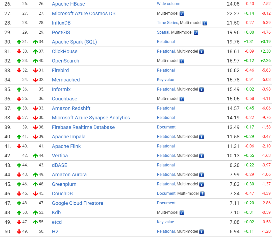
Task: Click info icon in the Couchbase row
Action: pyautogui.click(x=182, y=99)
